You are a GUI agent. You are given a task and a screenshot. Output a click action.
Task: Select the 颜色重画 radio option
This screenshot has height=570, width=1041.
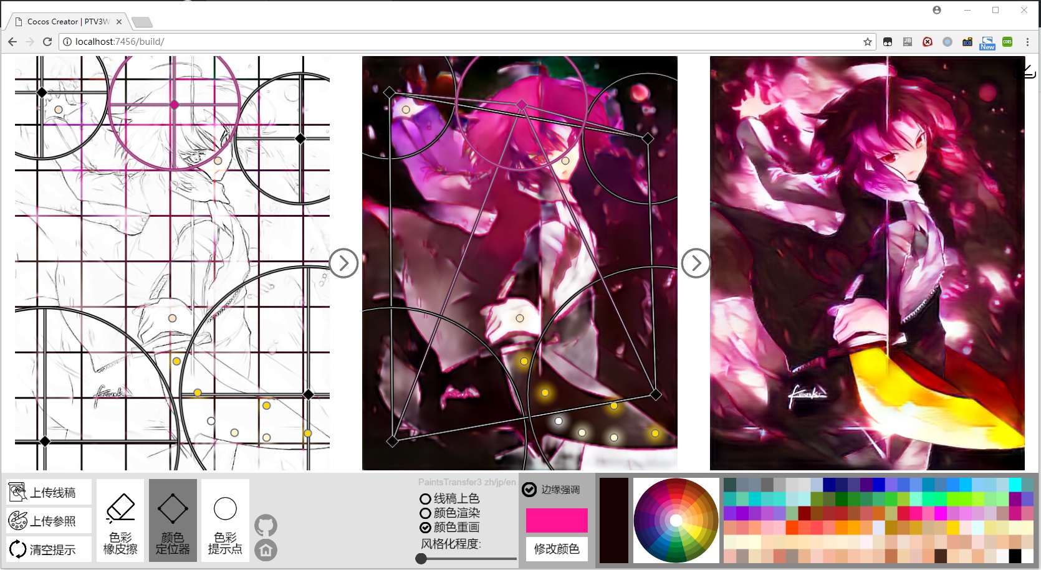[x=449, y=527]
